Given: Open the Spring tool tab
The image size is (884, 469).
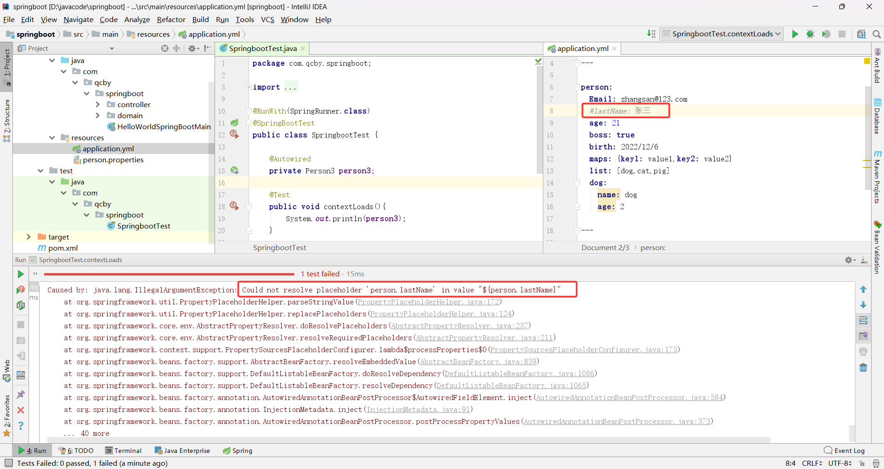Looking at the screenshot, I should click(238, 451).
